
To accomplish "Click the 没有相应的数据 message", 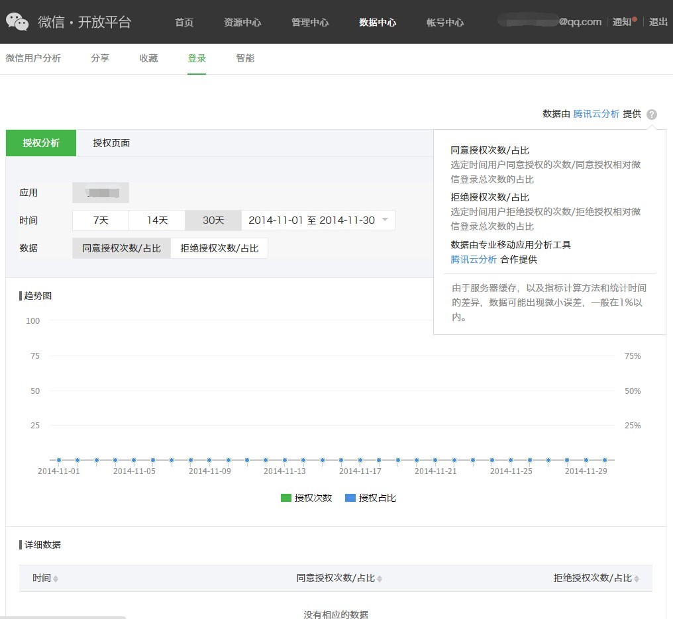I will tap(336, 614).
